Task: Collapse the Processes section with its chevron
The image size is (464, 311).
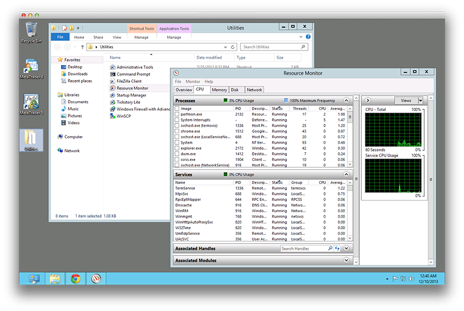Action: [346, 101]
